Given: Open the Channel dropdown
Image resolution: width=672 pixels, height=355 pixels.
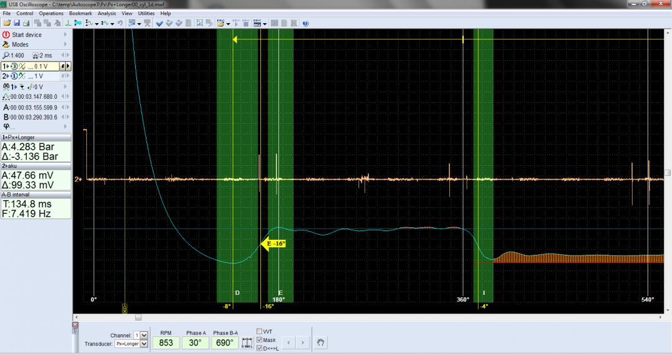Looking at the screenshot, I should click(x=145, y=335).
